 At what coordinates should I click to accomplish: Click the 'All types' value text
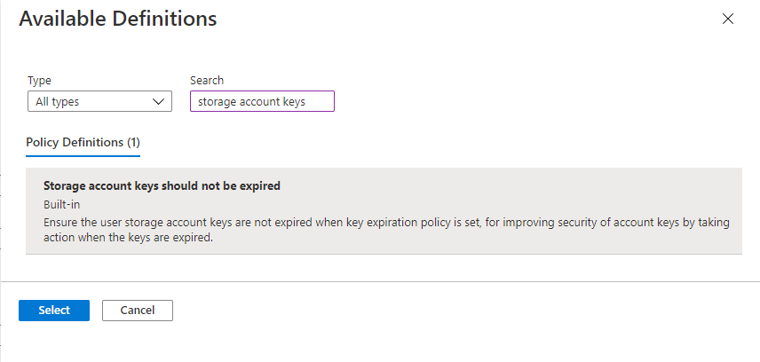point(58,102)
